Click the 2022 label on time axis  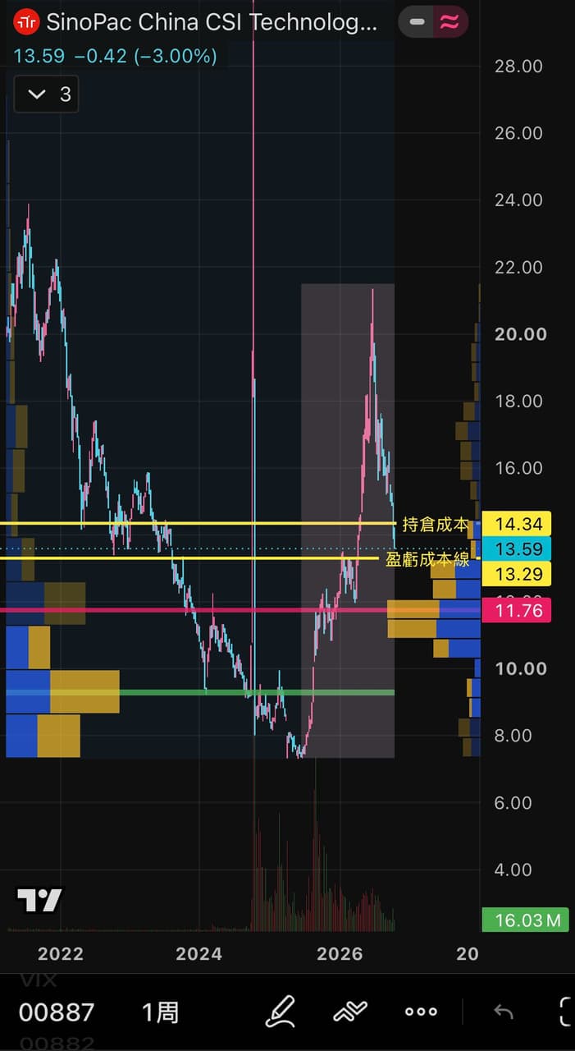61,953
